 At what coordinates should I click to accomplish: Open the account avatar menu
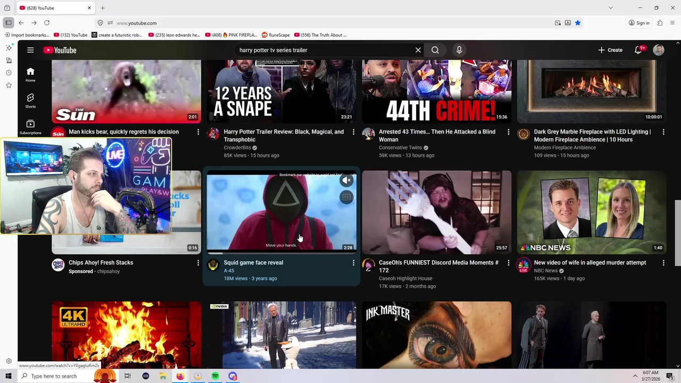[659, 50]
